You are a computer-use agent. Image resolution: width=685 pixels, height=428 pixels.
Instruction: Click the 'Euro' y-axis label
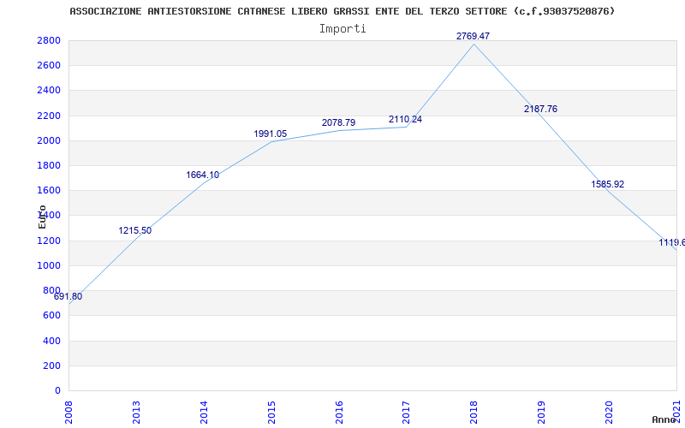tap(42, 217)
